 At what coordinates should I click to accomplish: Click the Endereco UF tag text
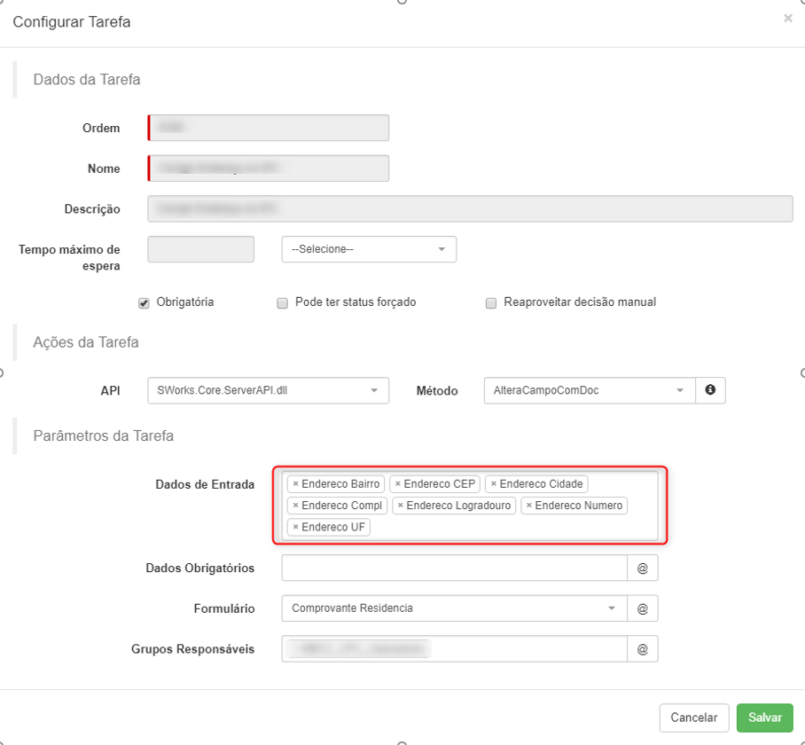[x=333, y=528]
